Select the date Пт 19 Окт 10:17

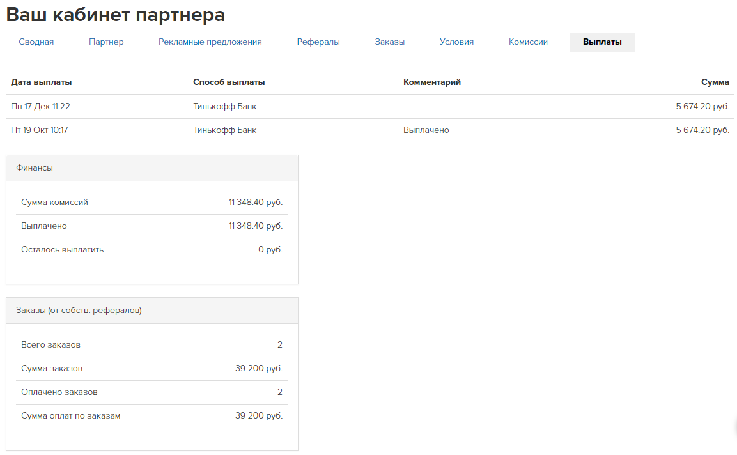click(x=40, y=130)
